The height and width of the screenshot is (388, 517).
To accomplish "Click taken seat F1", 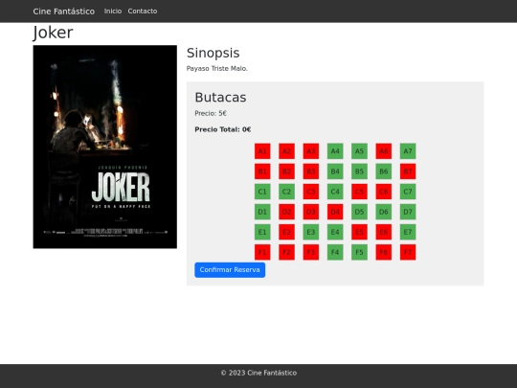I will point(262,252).
